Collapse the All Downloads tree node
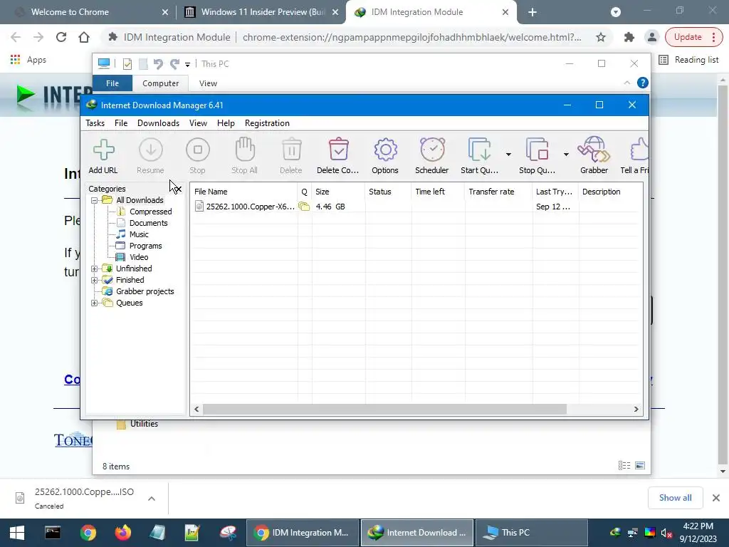Viewport: 729px width, 547px height. coord(95,200)
